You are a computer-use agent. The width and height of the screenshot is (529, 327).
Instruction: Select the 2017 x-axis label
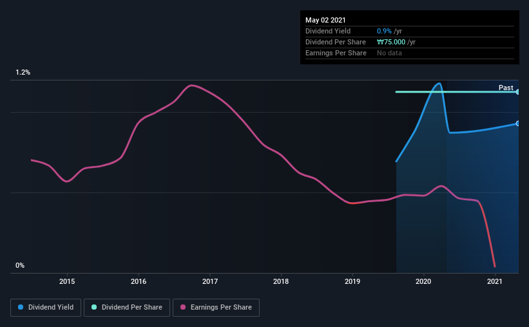pos(210,281)
